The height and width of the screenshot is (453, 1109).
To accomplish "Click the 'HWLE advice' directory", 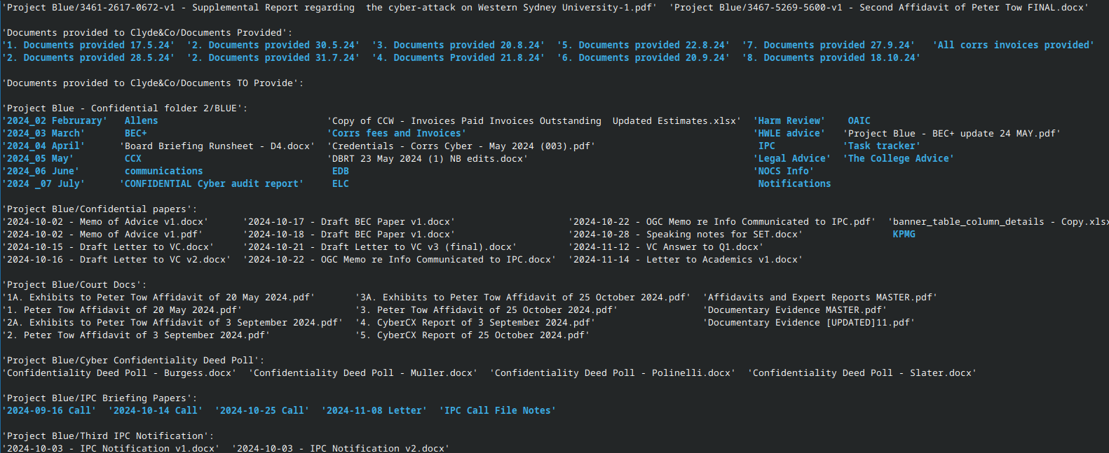I will tap(789, 133).
